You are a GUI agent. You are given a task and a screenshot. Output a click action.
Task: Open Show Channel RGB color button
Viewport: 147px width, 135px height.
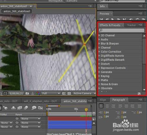click(38, 93)
